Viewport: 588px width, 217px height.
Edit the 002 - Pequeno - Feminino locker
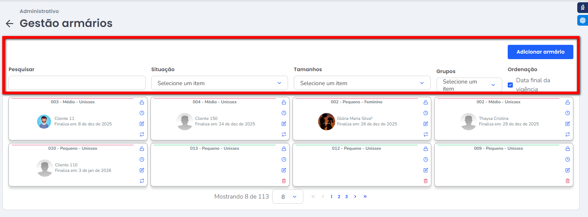[425, 124]
